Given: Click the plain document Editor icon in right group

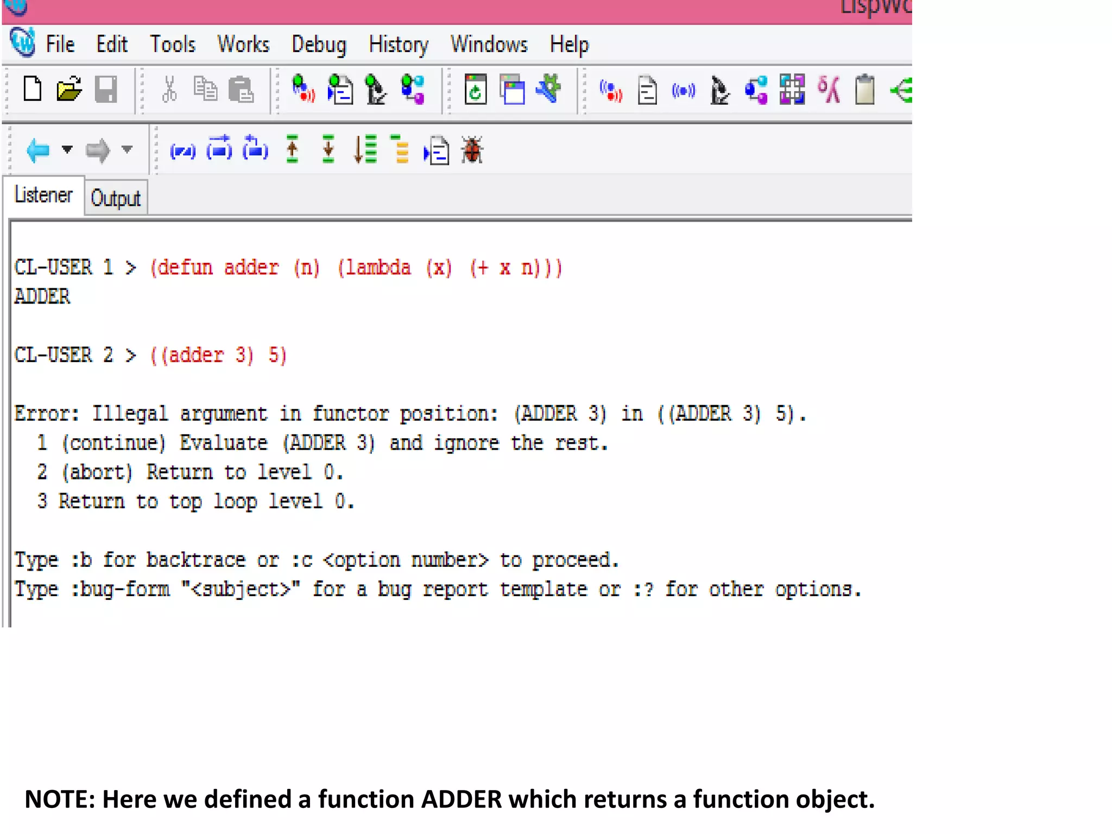Looking at the screenshot, I should [647, 90].
